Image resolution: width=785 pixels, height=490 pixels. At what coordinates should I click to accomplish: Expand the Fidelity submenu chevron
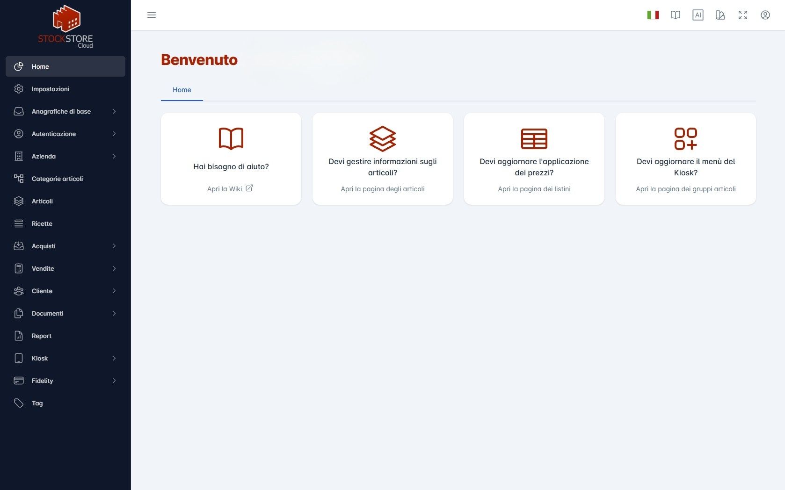(114, 381)
